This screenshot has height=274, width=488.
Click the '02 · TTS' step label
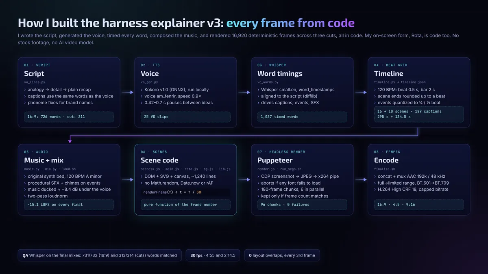click(x=150, y=65)
